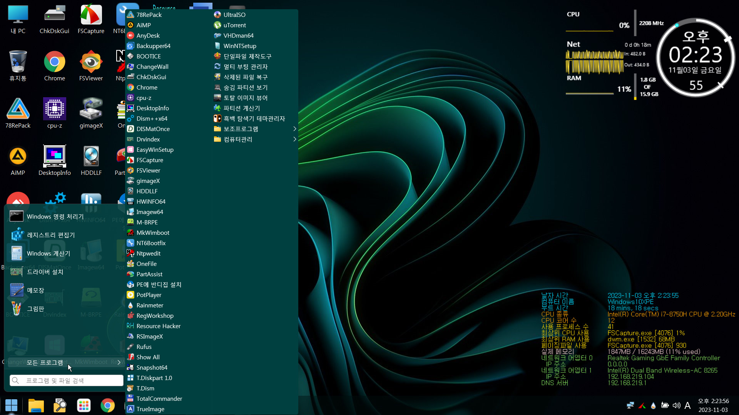The height and width of the screenshot is (415, 739).
Task: Open 레지스트리 편집기 from start menu
Action: click(x=64, y=235)
